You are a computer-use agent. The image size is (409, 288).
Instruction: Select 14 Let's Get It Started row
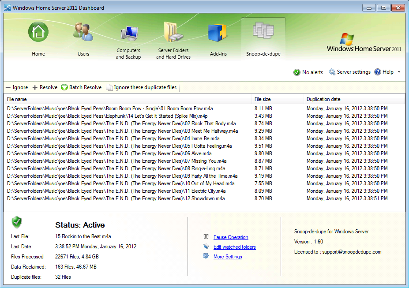click(x=204, y=116)
